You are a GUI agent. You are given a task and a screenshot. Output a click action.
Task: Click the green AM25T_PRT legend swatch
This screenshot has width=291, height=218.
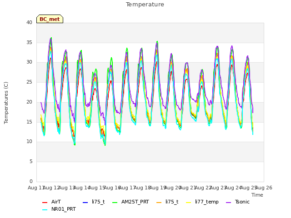pyautogui.click(x=115, y=202)
